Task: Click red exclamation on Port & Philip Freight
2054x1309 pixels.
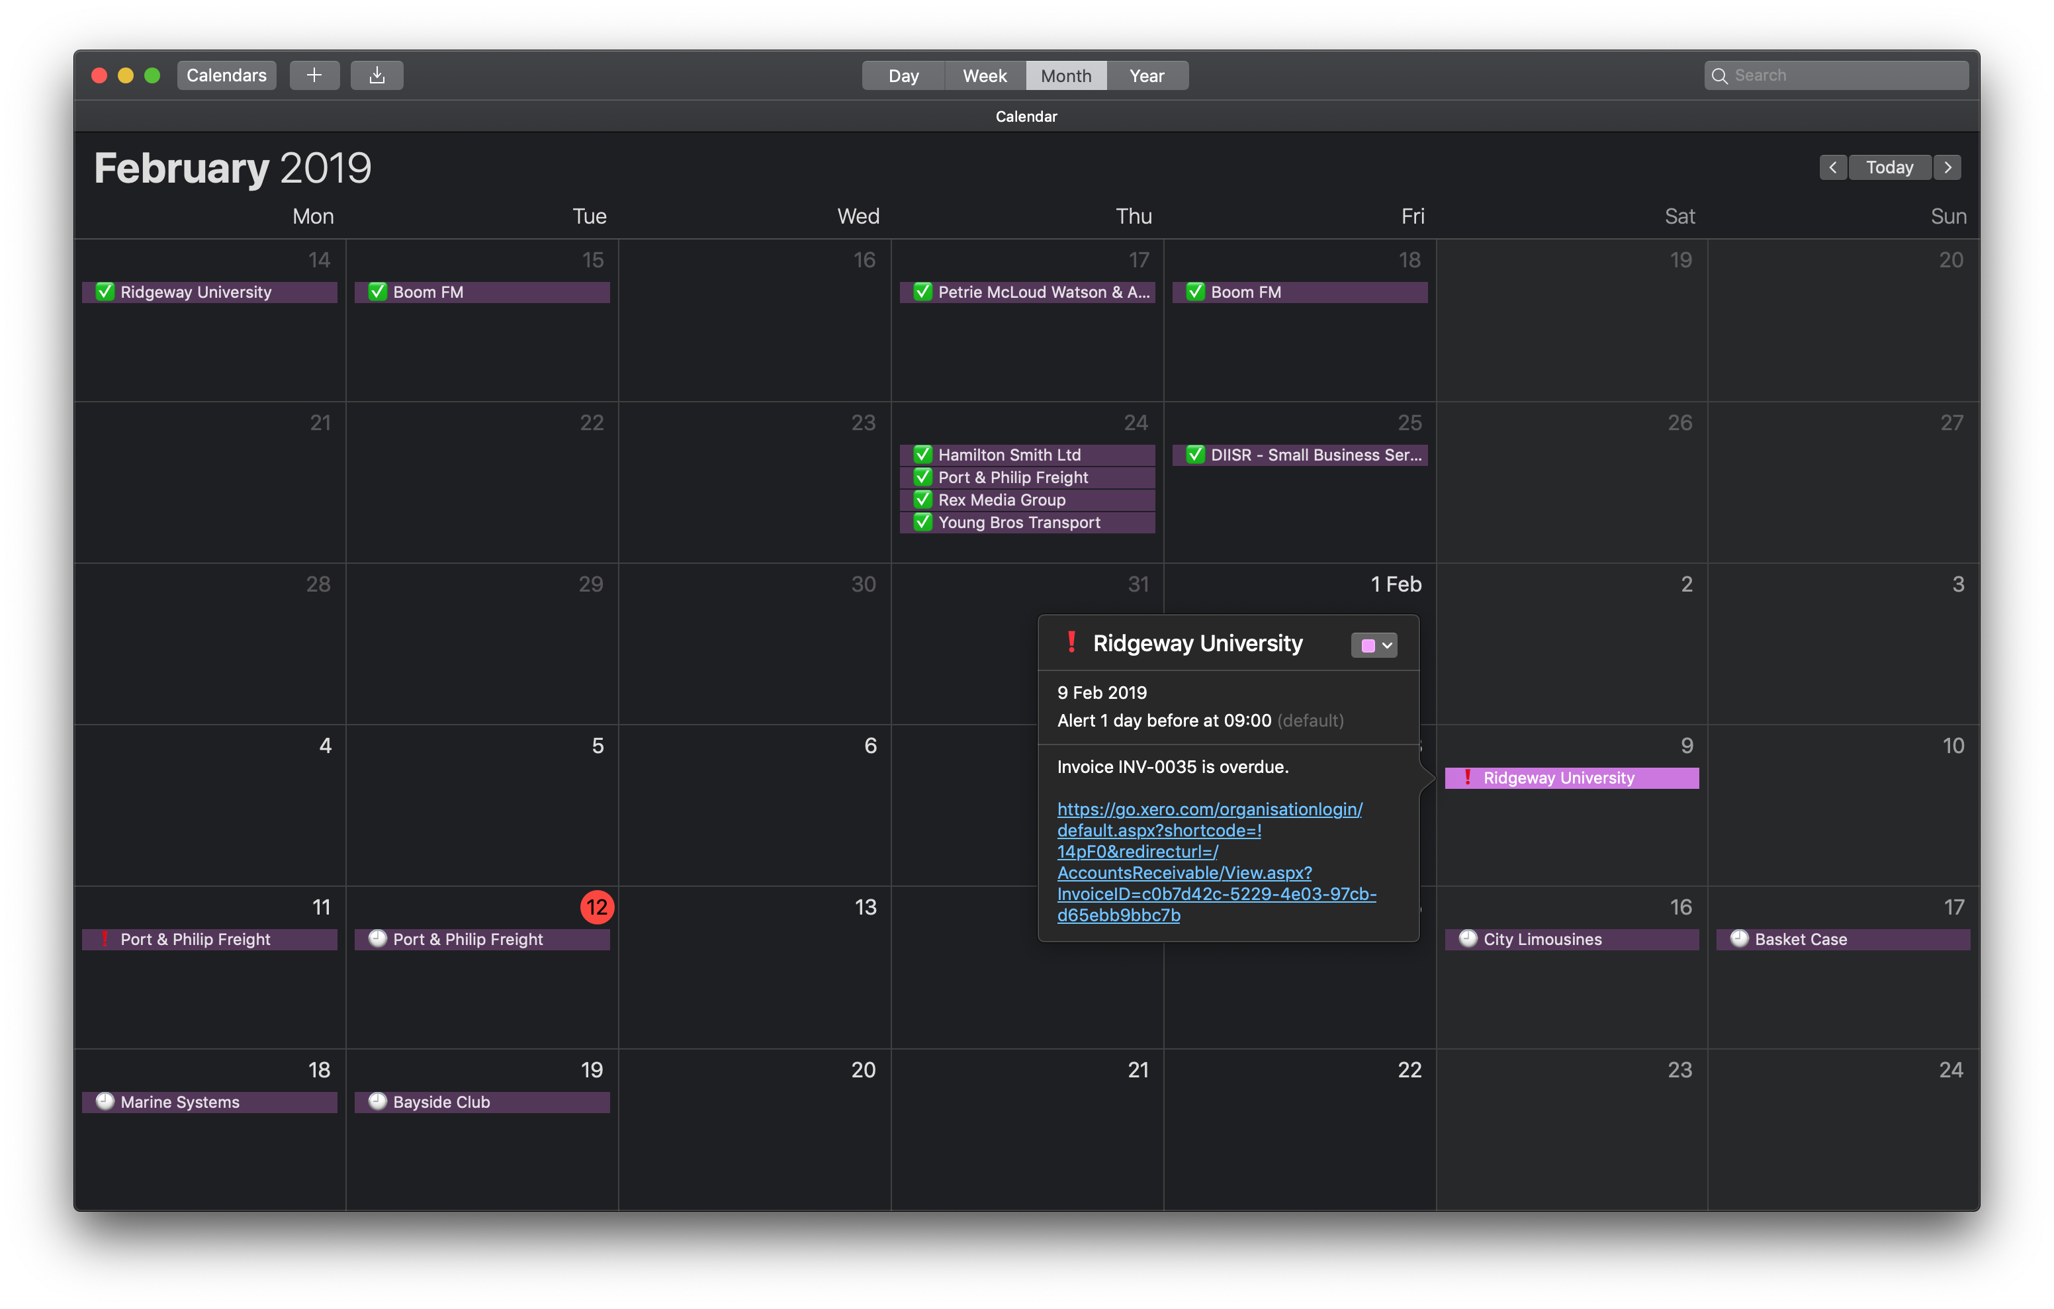Action: click(105, 938)
